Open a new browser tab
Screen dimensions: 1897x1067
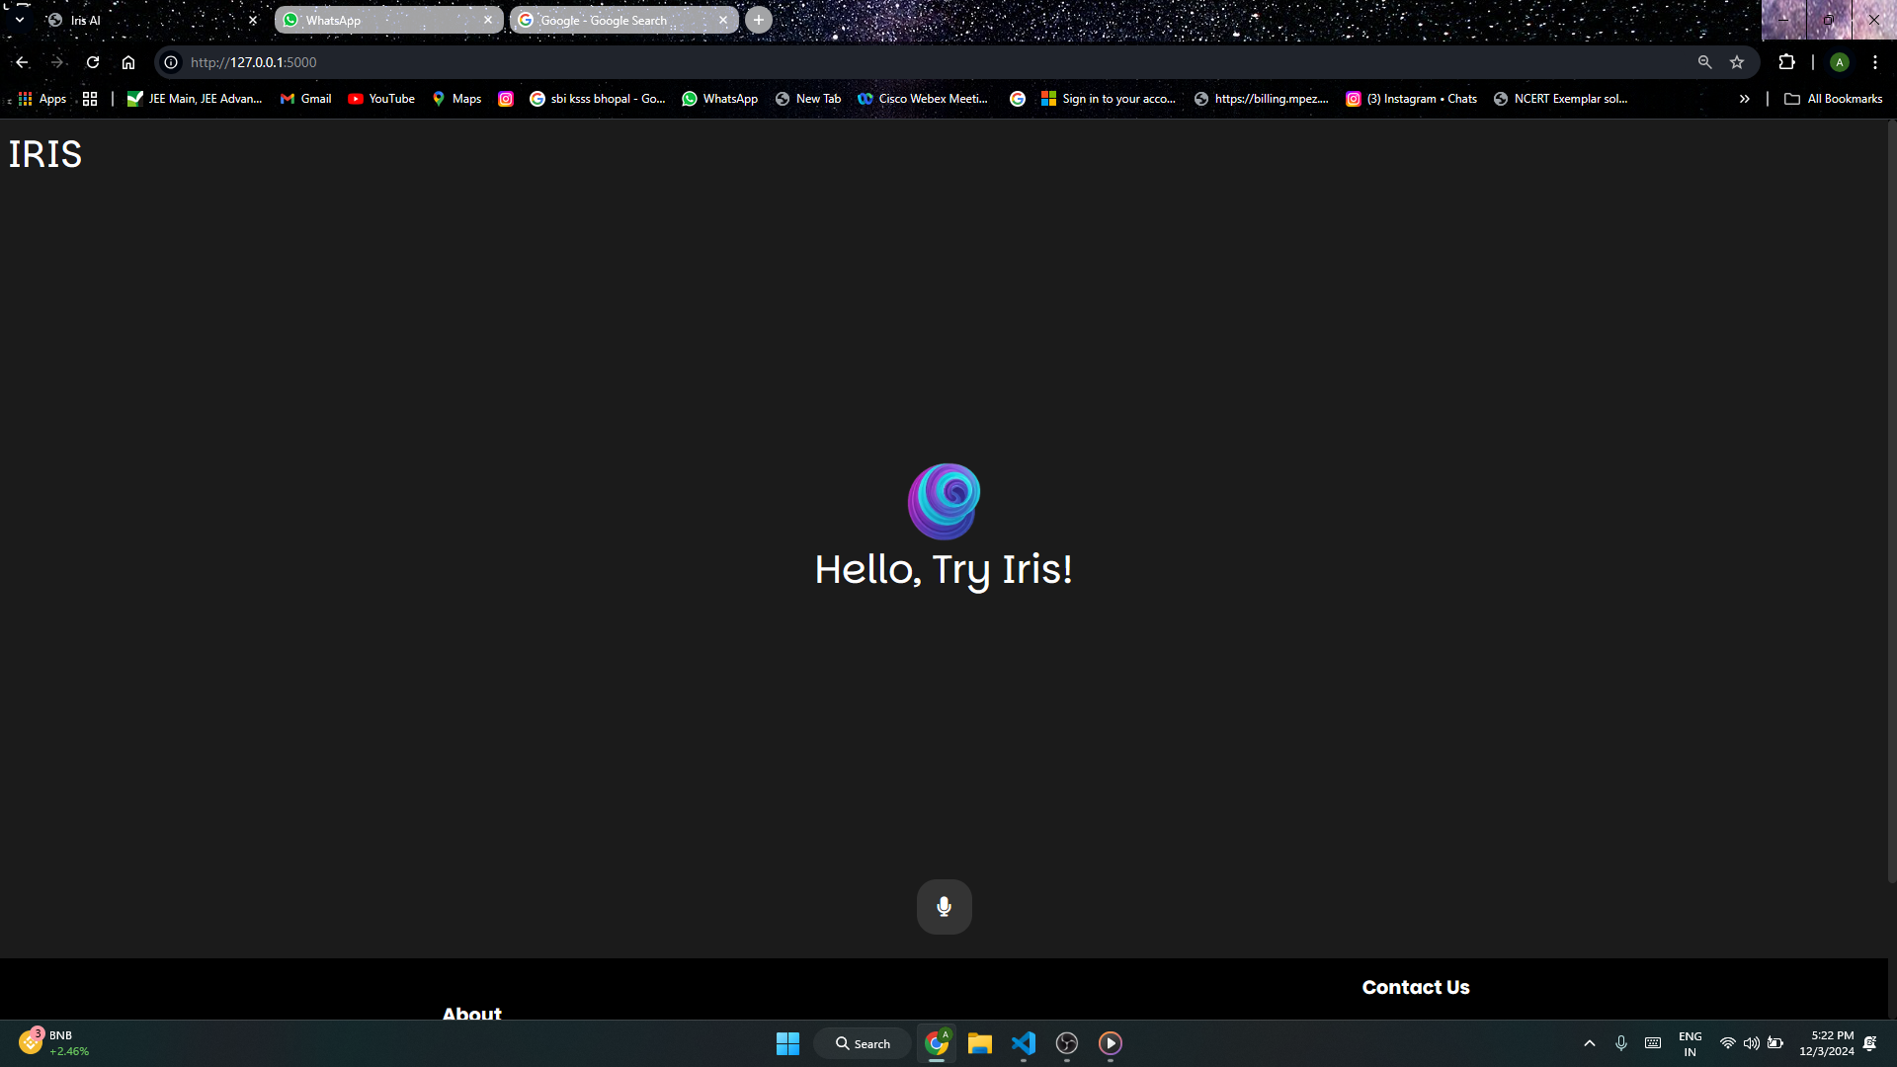759,20
